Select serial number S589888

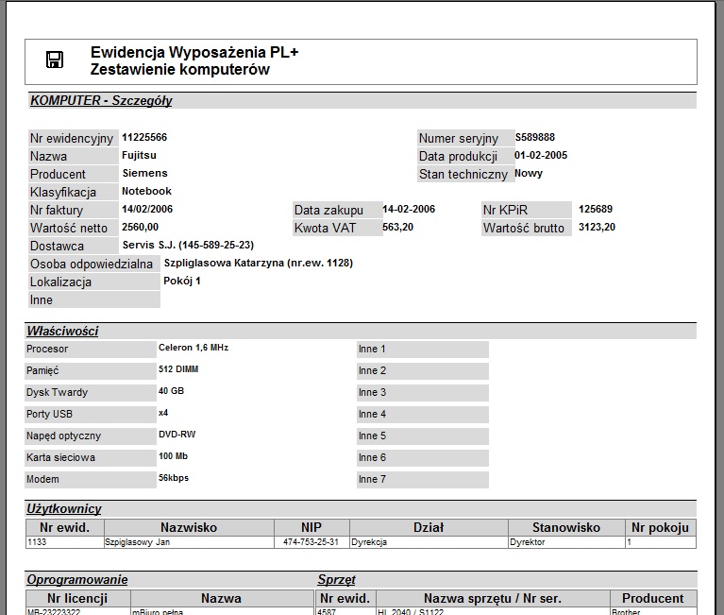(x=535, y=137)
